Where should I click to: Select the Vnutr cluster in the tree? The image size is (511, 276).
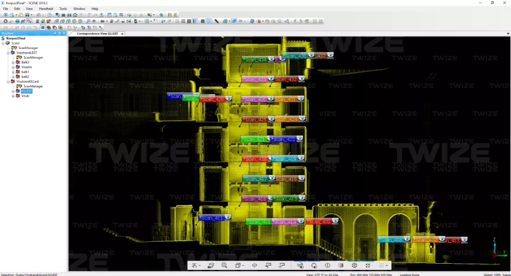tap(25, 96)
